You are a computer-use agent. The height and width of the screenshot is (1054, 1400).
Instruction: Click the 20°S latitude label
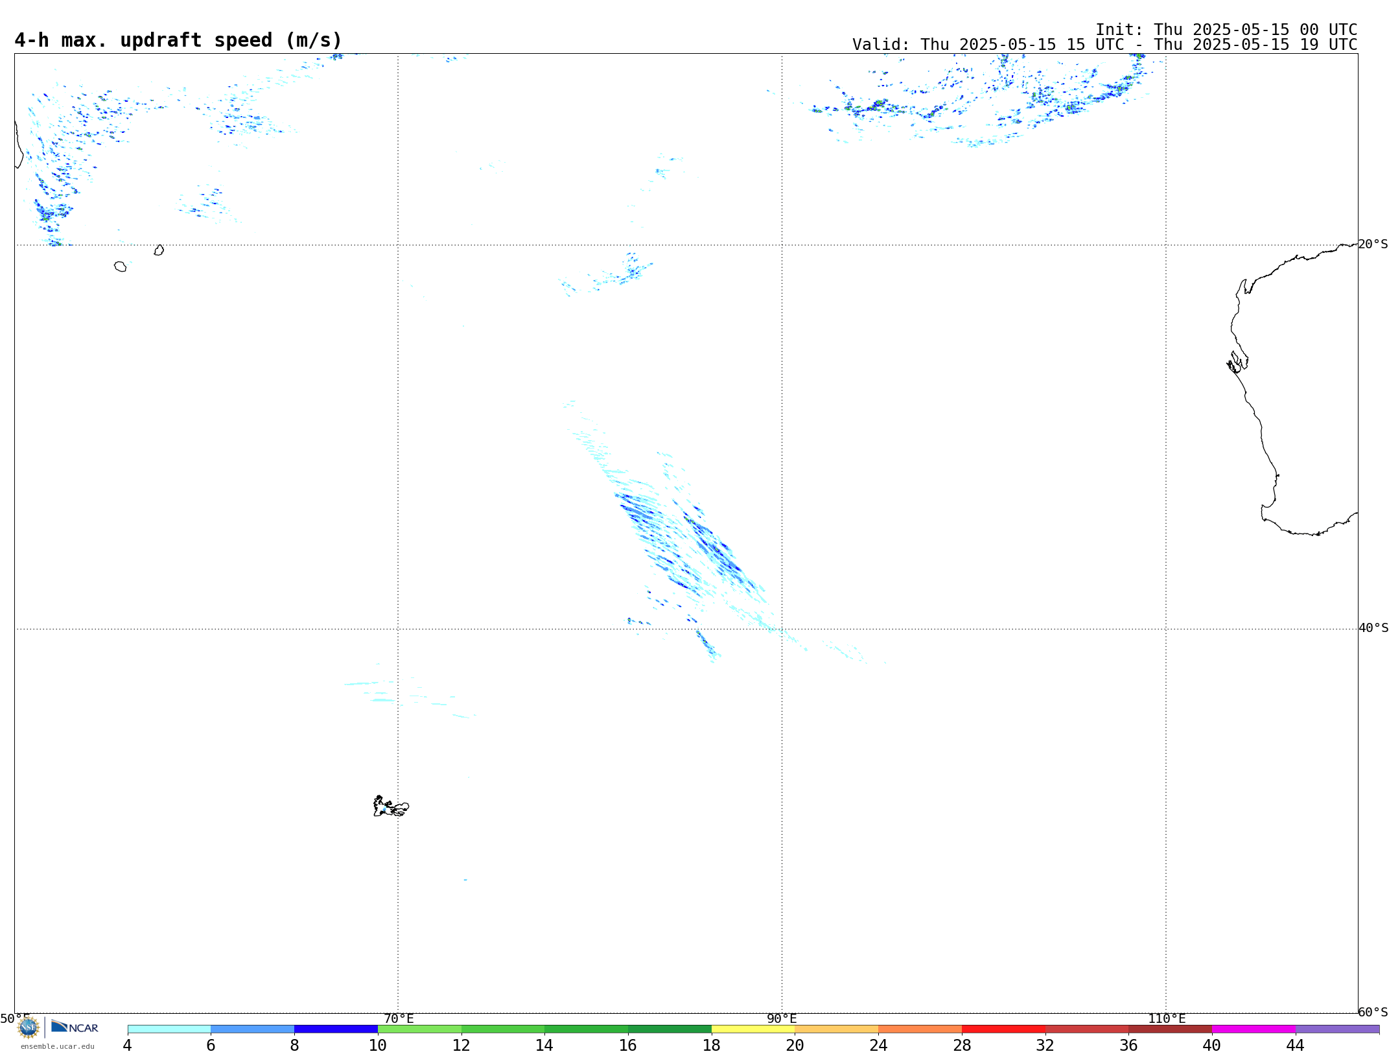pos(1373,244)
